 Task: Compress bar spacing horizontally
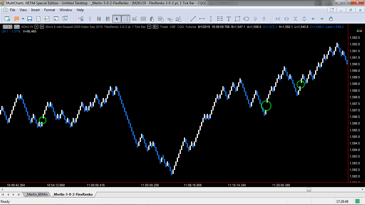click(278, 19)
